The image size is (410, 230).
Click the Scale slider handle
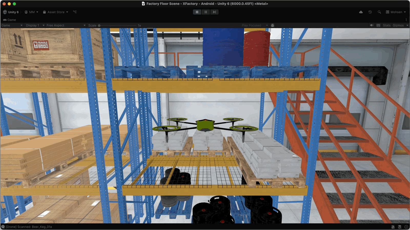coord(99,25)
